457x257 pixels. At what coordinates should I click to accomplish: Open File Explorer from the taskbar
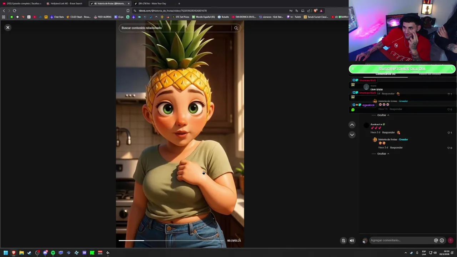pos(21,253)
